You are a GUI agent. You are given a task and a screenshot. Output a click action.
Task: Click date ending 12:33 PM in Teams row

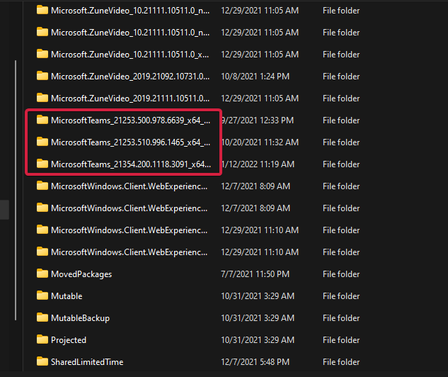pos(258,120)
